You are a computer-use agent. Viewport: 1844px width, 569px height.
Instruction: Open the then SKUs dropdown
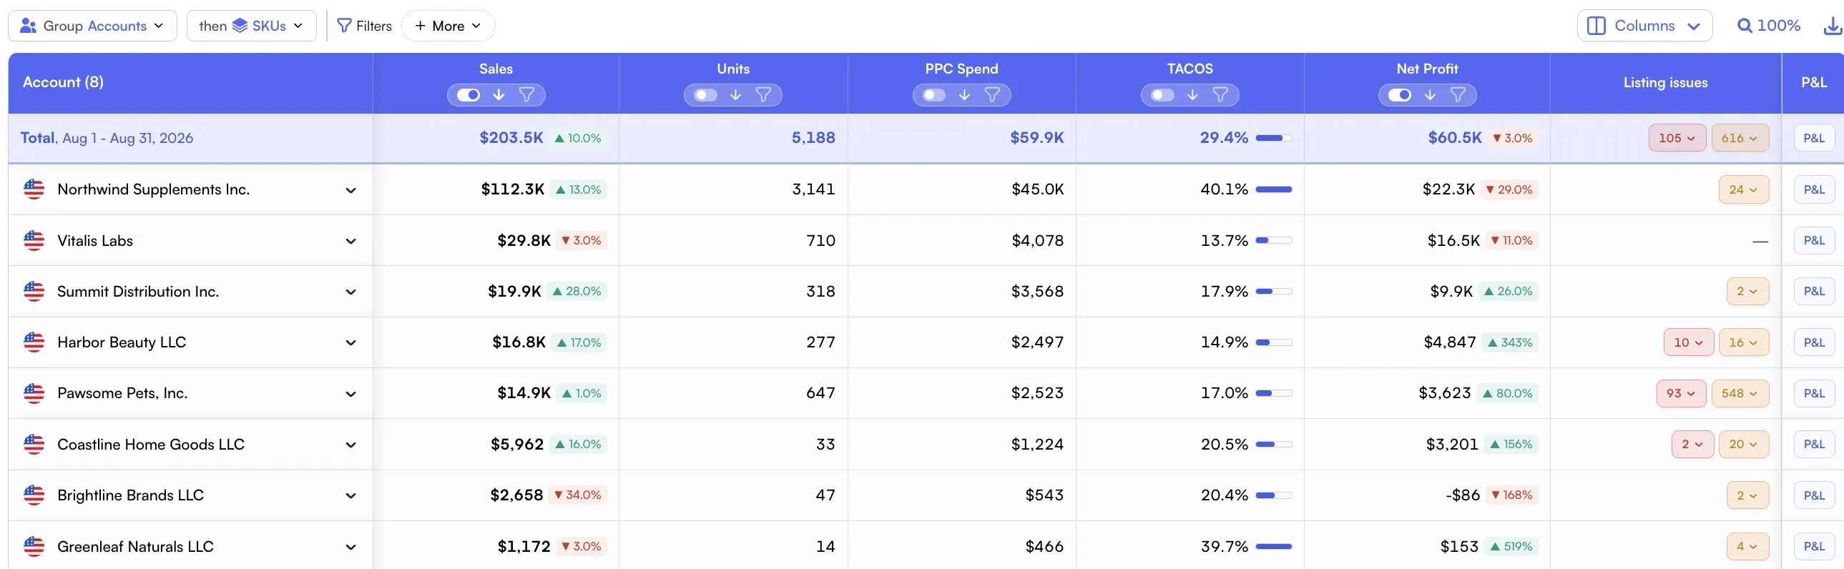point(251,26)
